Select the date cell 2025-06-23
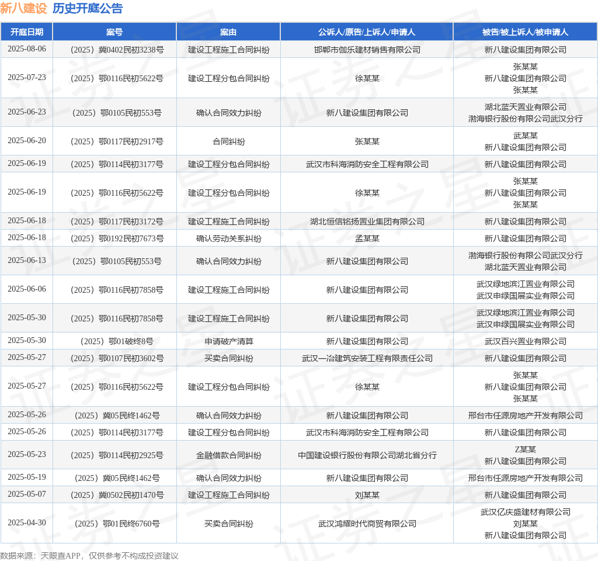 (x=27, y=112)
